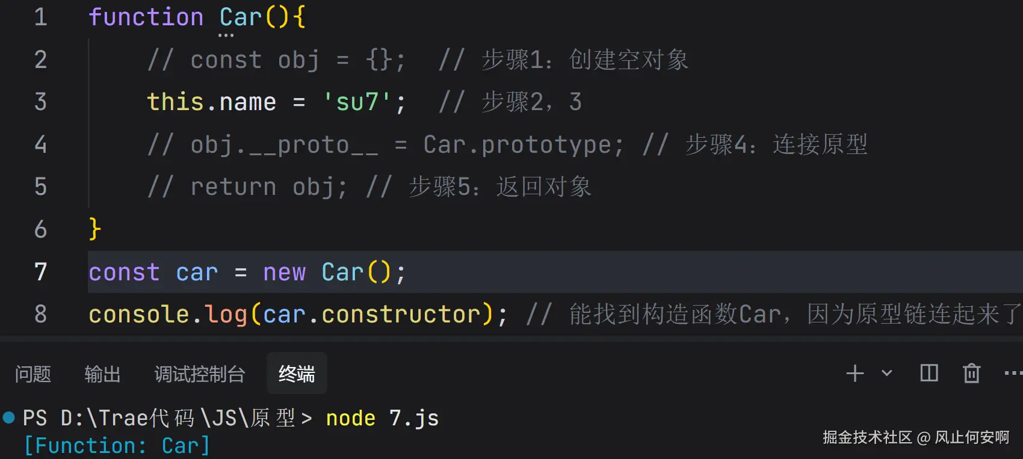Image resolution: width=1023 pixels, height=459 pixels.
Task: Click the Car function name on line 1
Action: click(x=241, y=17)
